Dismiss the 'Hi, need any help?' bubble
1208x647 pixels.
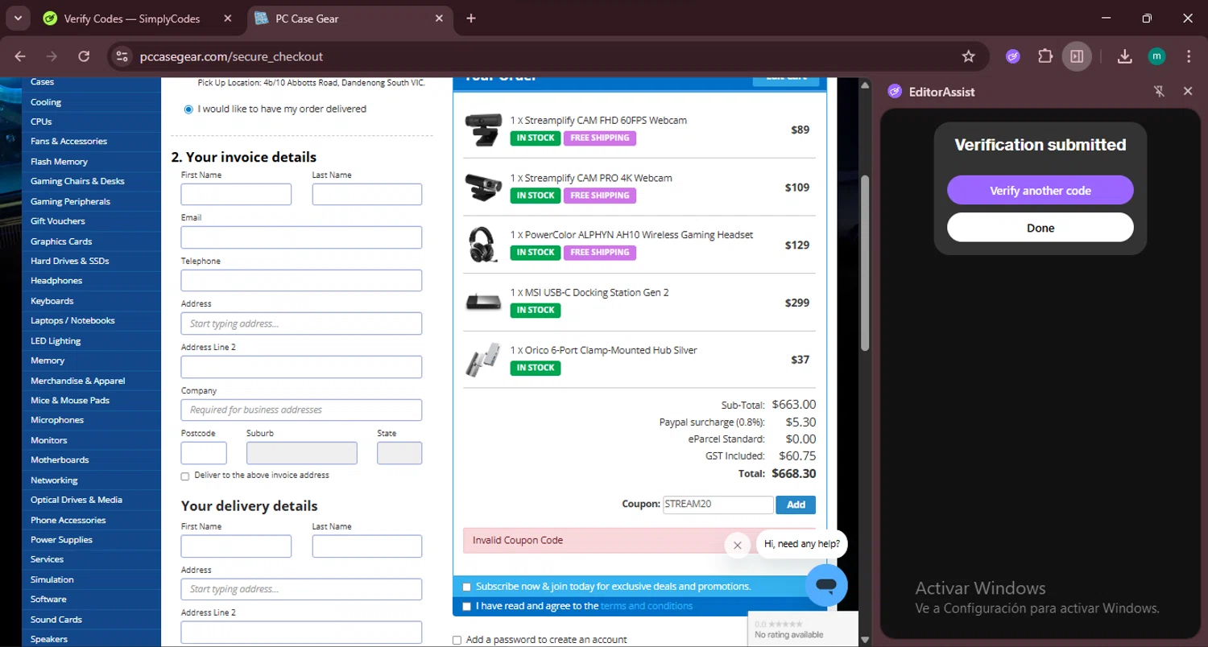point(737,545)
